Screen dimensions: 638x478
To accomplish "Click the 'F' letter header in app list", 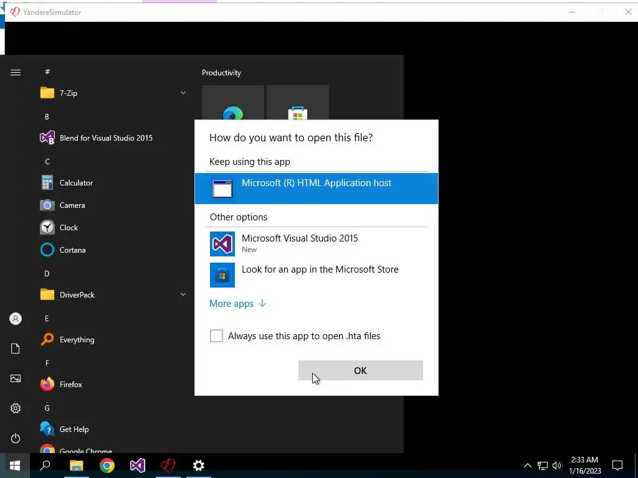I will (47, 363).
